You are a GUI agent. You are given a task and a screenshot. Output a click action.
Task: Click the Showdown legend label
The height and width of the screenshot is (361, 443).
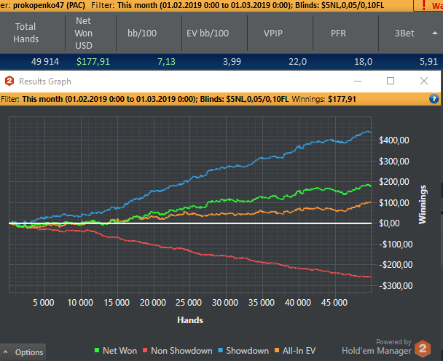247,351
